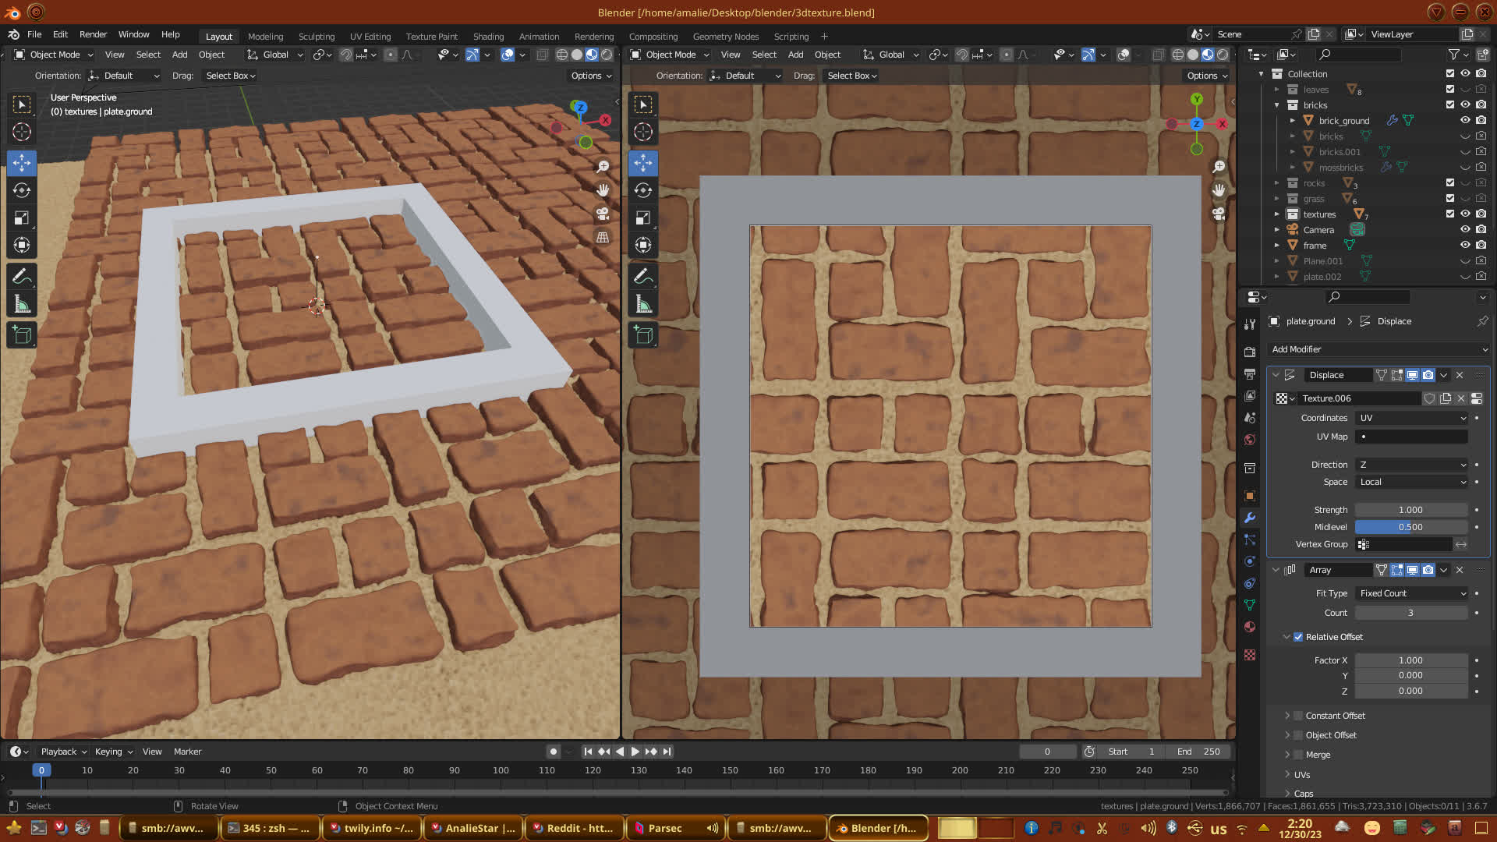Open the Modifier properties wrench tab
1497x842 pixels.
click(x=1250, y=518)
